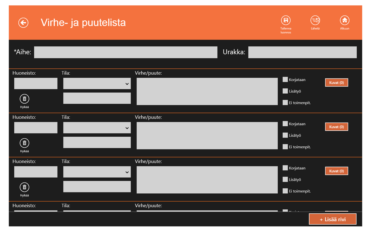This screenshot has width=371, height=232.
Task: Tick Ei toimenpit. checkbox in first row
Action: (x=285, y=103)
